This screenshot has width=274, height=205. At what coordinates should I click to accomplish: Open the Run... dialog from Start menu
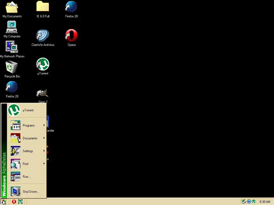pos(27,177)
